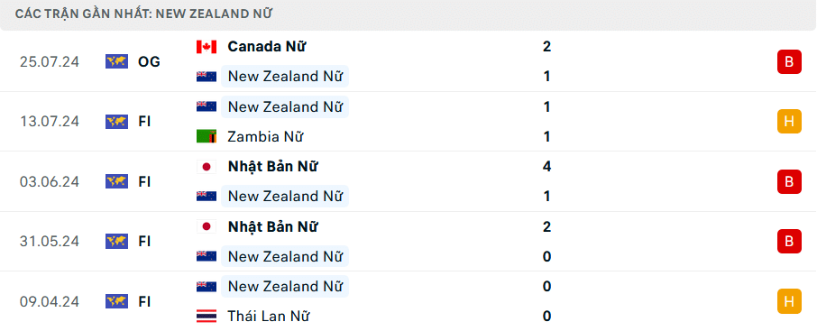Click header Các trận gần nhất: New Zealand Nữ
The width and height of the screenshot is (817, 331).
(143, 14)
